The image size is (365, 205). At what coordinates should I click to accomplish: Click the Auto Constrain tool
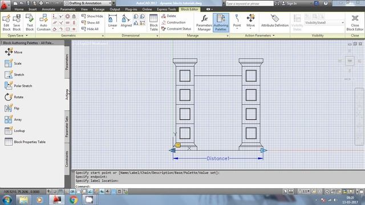click(x=43, y=23)
